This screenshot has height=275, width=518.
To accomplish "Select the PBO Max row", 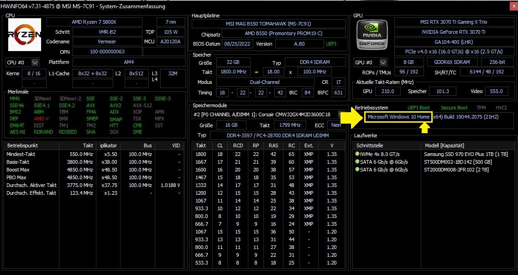I will click(x=94, y=177).
